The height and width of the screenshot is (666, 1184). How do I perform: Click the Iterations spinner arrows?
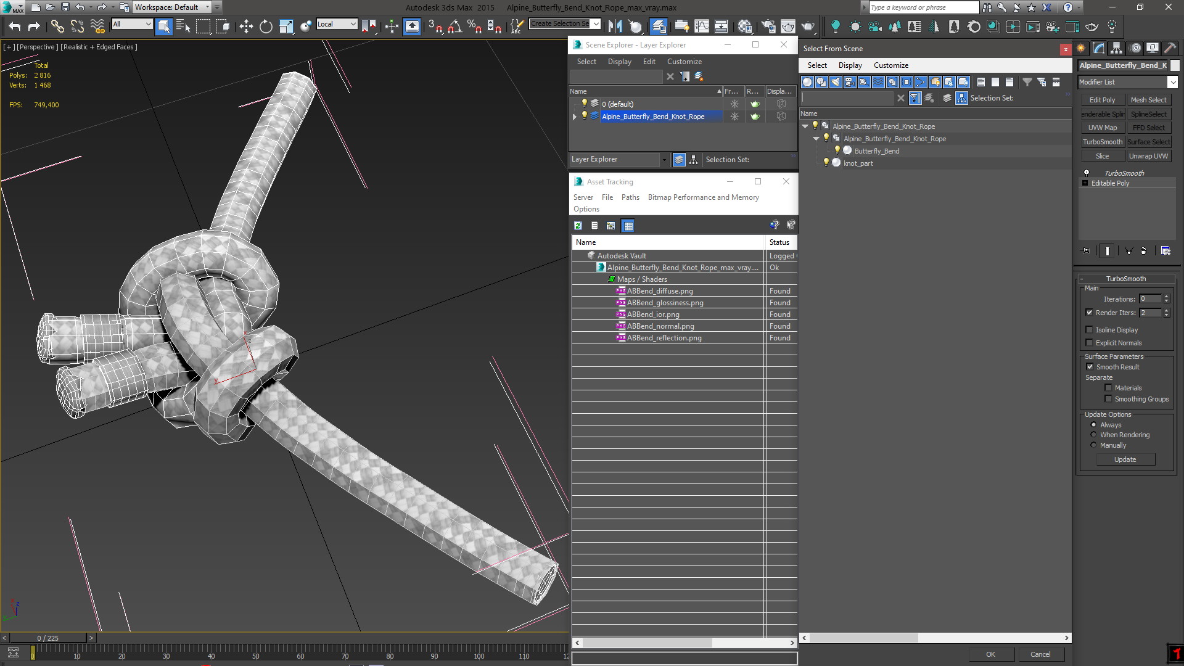click(x=1166, y=299)
